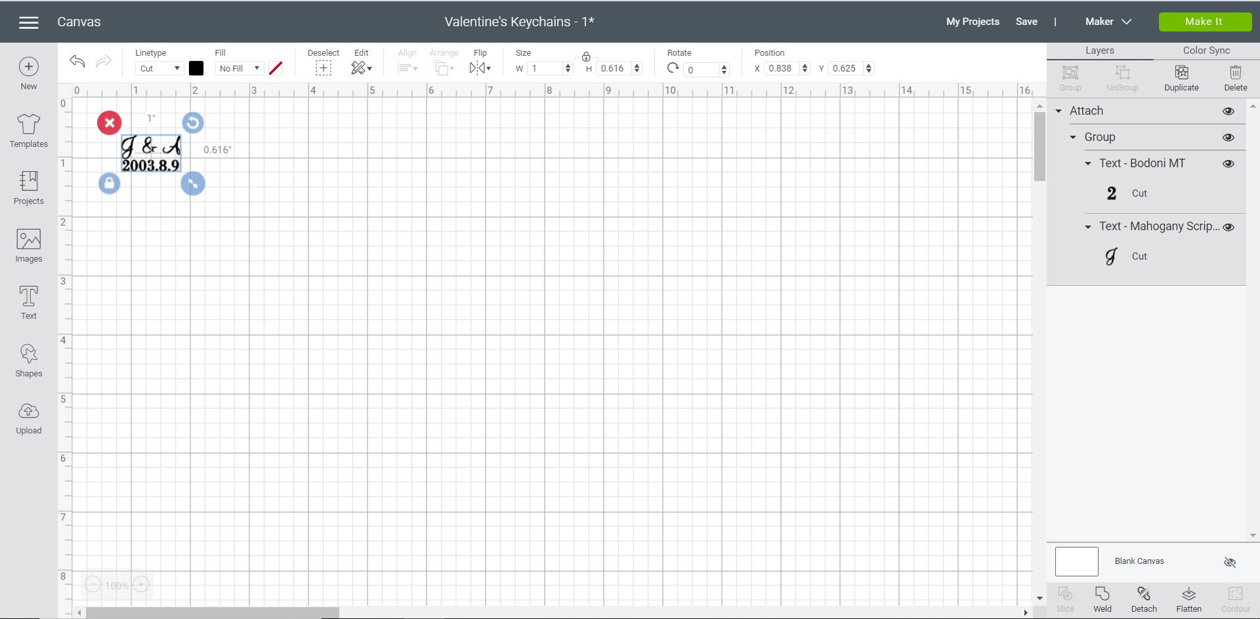Hide the Text - Bodoni MT layer
1260x619 pixels.
coord(1228,164)
